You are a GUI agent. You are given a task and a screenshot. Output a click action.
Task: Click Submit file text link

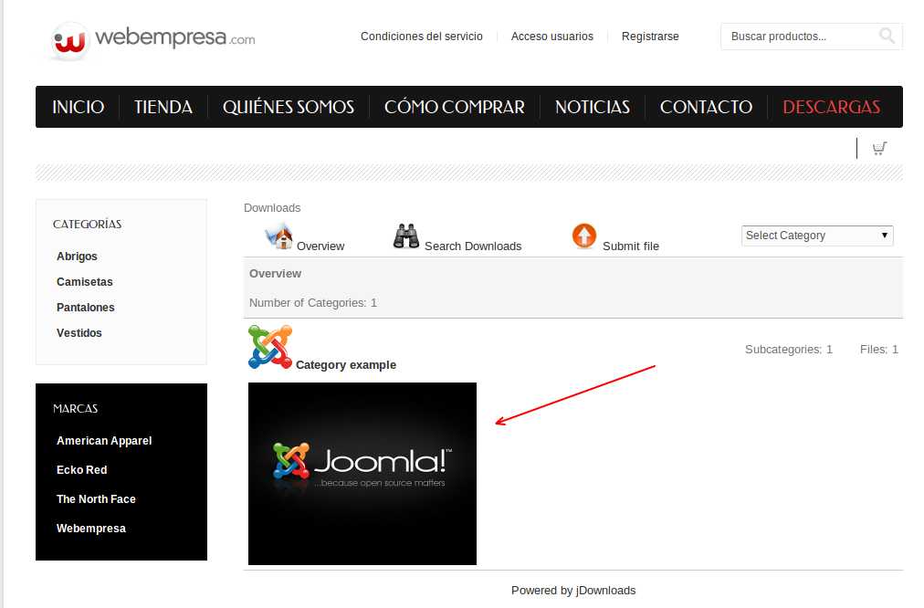click(x=631, y=246)
